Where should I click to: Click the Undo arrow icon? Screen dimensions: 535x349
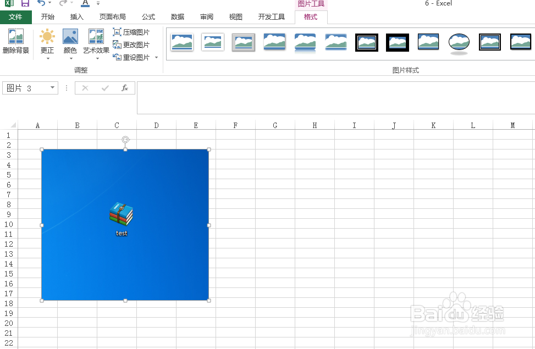pyautogui.click(x=41, y=3)
